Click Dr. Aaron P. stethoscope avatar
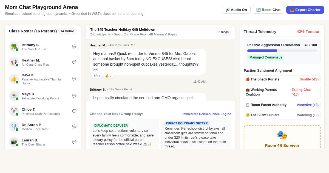Viewport: 329px width, 173px height. pyautogui.click(x=14, y=127)
